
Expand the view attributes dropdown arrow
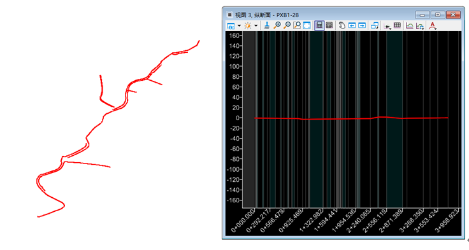coord(239,25)
